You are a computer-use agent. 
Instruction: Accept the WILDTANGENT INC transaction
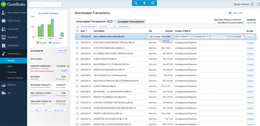coord(250,75)
